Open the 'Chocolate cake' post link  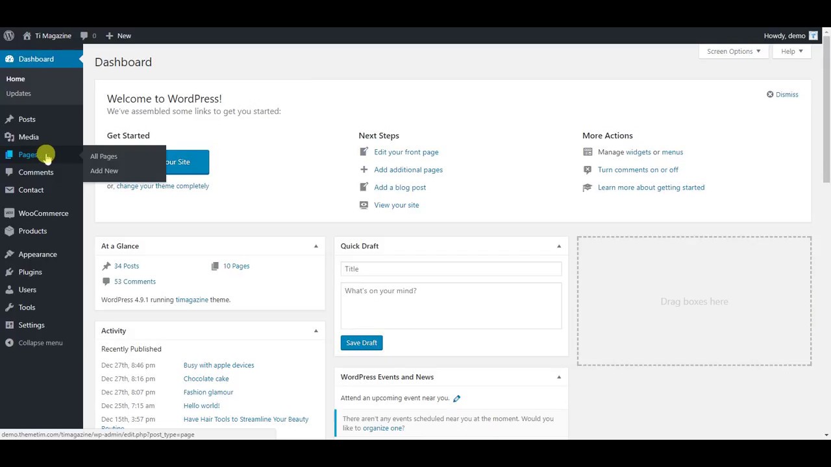click(206, 379)
